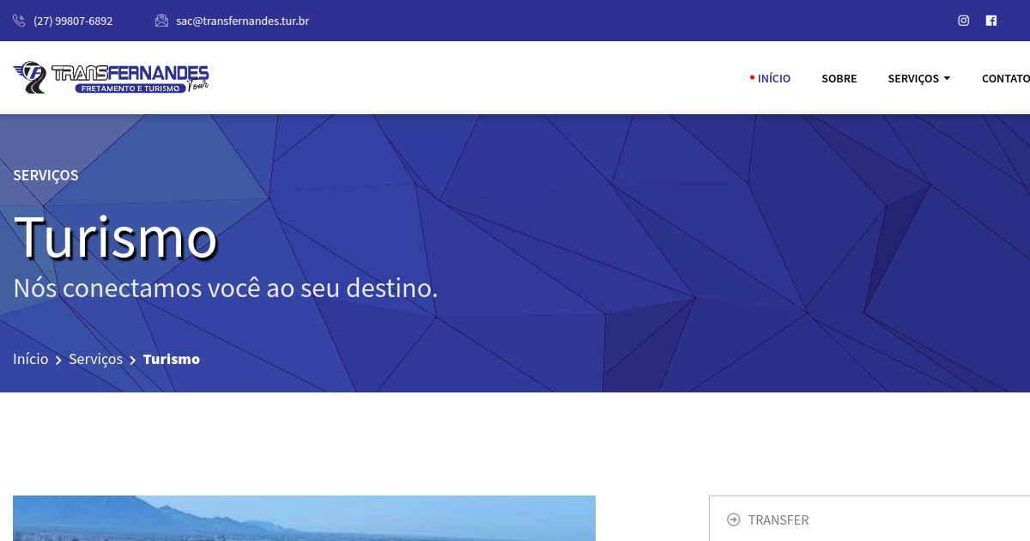Image resolution: width=1030 pixels, height=541 pixels.
Task: Open the Instagram icon link
Action: (x=964, y=21)
